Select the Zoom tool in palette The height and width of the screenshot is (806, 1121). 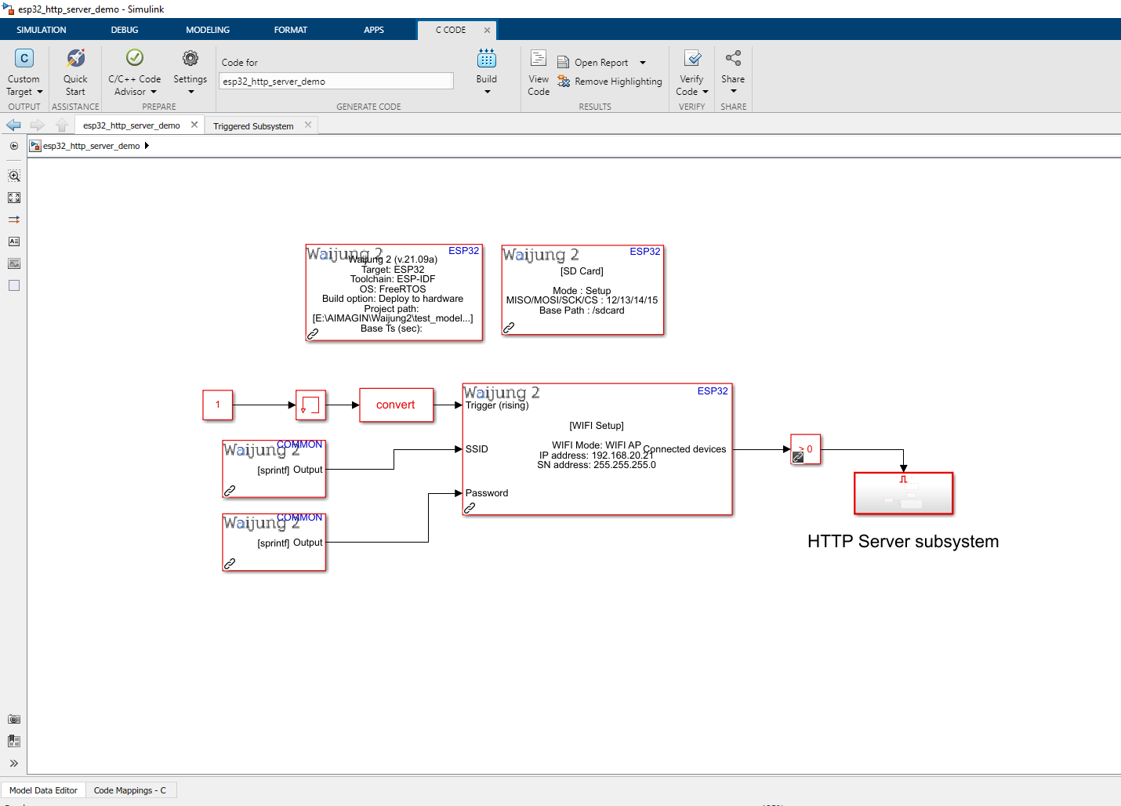click(14, 176)
